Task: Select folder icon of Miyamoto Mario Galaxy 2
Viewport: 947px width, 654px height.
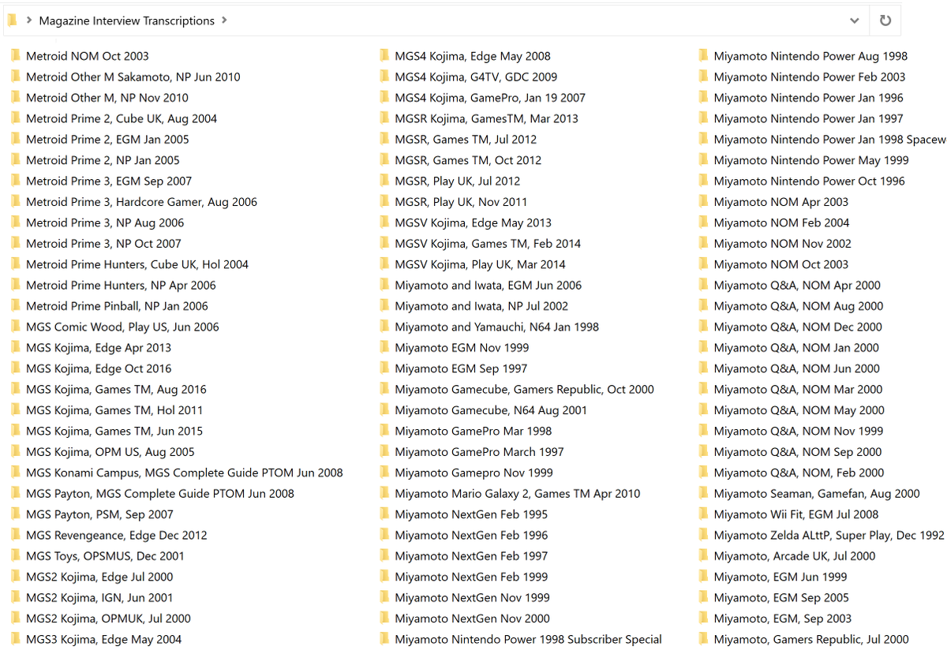Action: coord(384,493)
